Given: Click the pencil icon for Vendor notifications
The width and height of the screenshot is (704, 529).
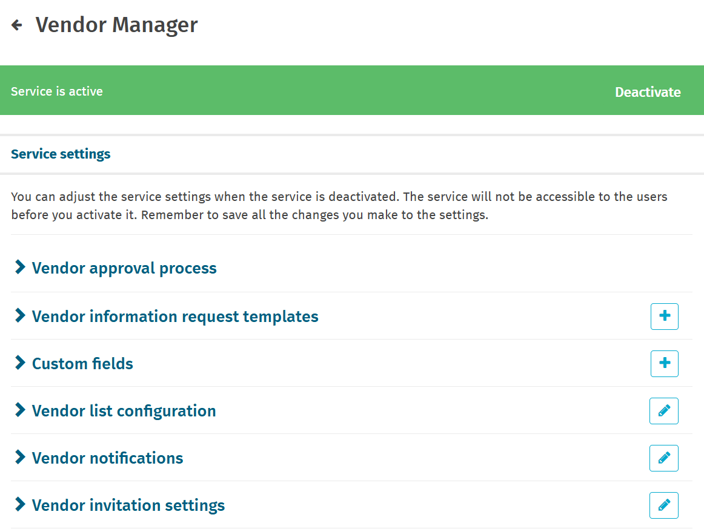Looking at the screenshot, I should tap(663, 458).
